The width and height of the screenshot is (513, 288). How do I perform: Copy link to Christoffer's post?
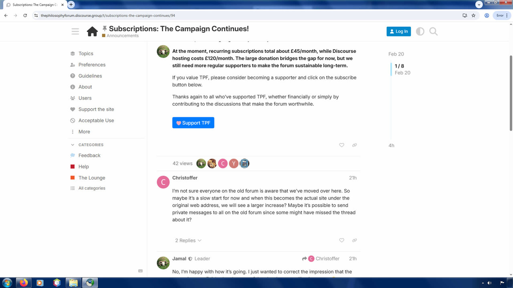point(354,240)
